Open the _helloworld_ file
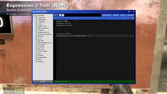This screenshot has width=167, height=94. coord(42,20)
